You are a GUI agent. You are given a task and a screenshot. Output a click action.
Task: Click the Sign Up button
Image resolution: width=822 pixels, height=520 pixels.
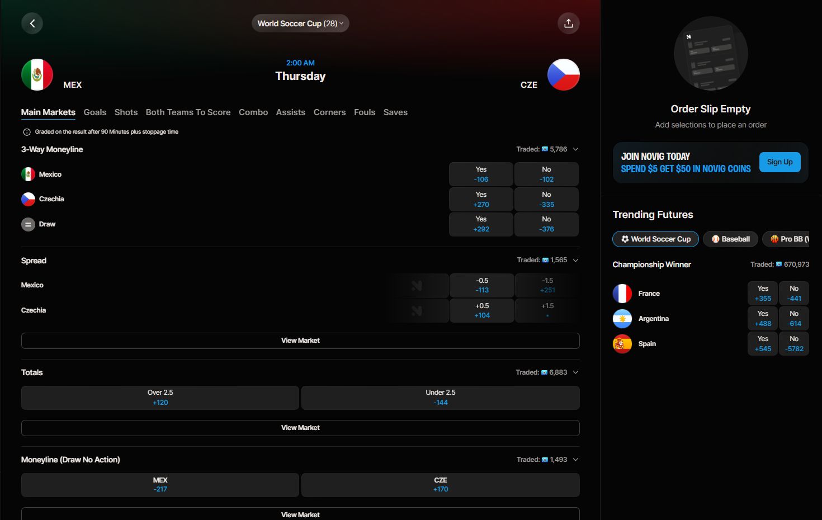[x=780, y=162]
